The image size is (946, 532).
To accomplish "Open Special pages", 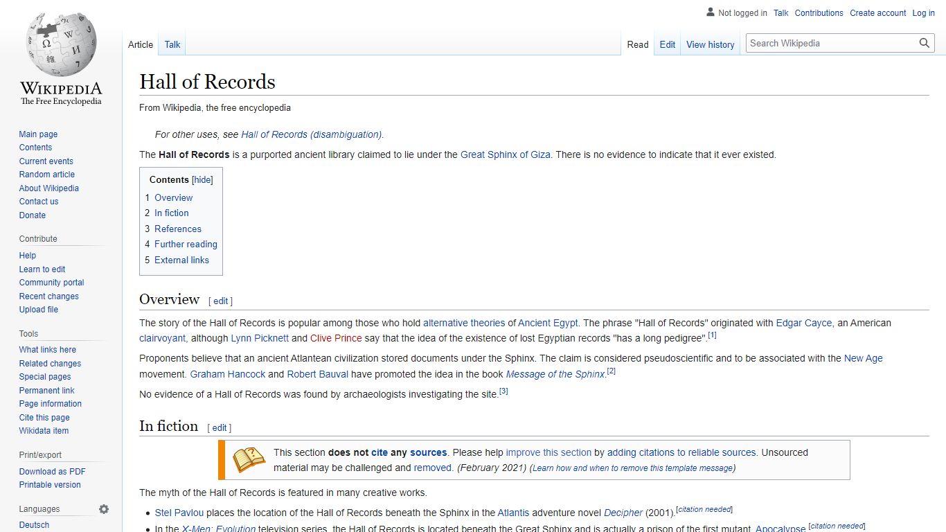I will pos(45,377).
